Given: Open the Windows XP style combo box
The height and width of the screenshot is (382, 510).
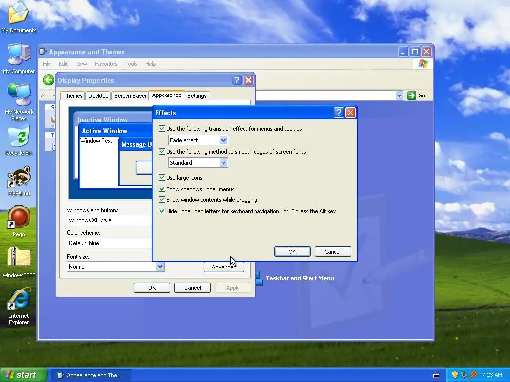Looking at the screenshot, I should coord(110,220).
